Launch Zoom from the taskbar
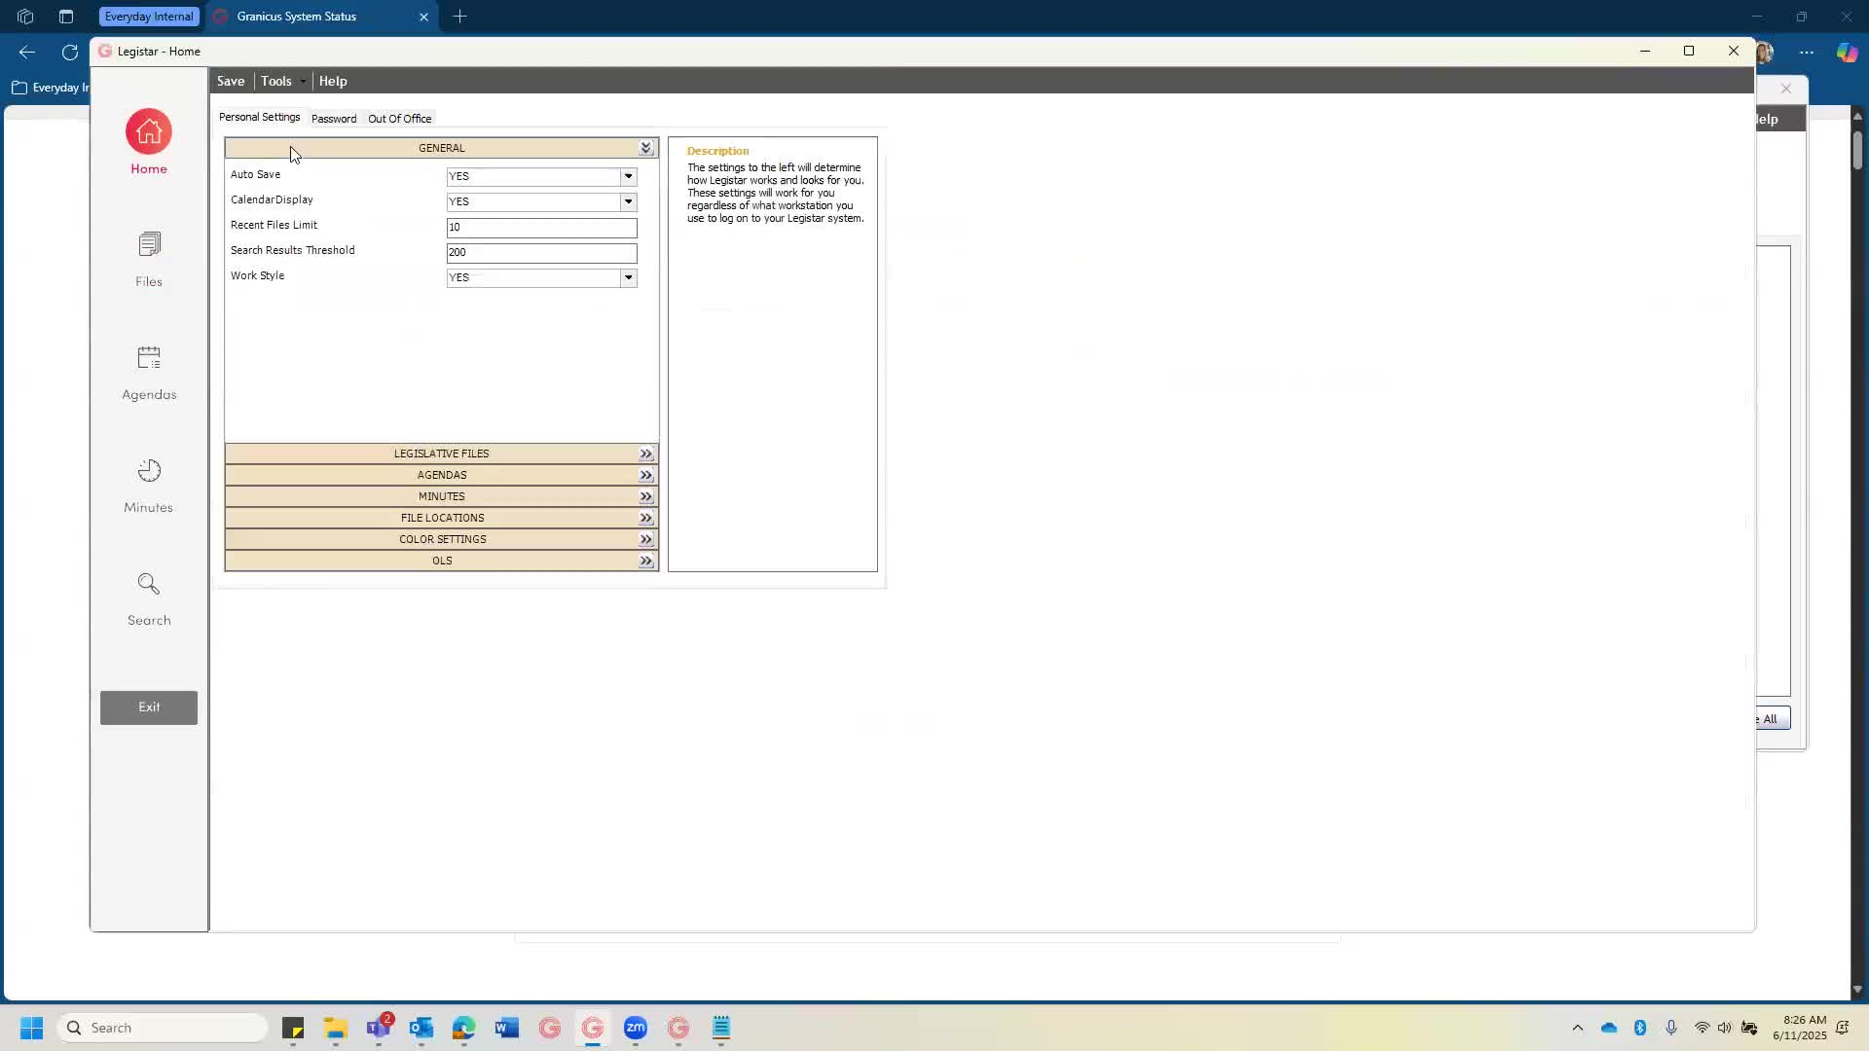Viewport: 1869px width, 1051px height. pos(636,1028)
